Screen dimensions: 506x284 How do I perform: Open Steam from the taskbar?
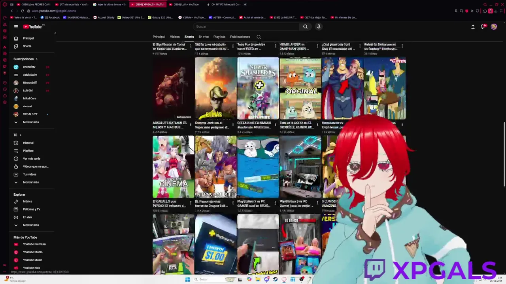(x=275, y=279)
